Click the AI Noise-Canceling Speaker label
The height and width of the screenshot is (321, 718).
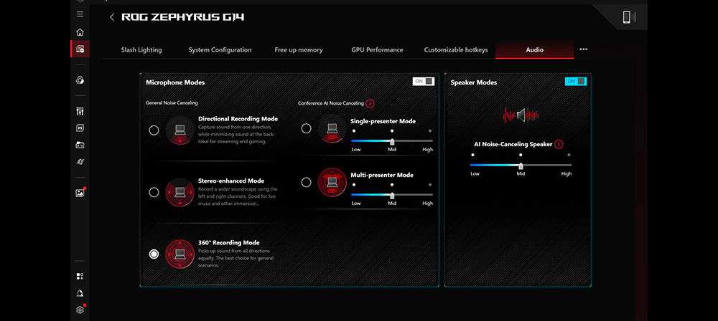[x=513, y=144]
